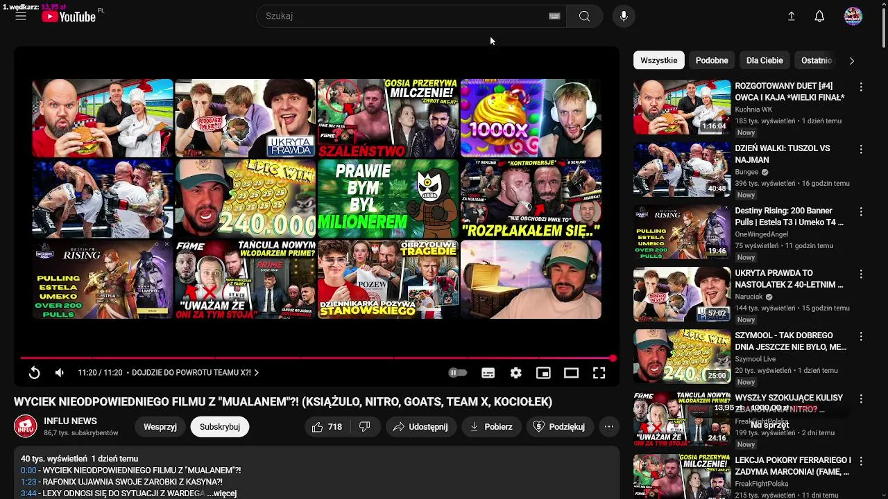Open INFLU NEWS channel name link
This screenshot has width=888, height=499.
[x=70, y=421]
